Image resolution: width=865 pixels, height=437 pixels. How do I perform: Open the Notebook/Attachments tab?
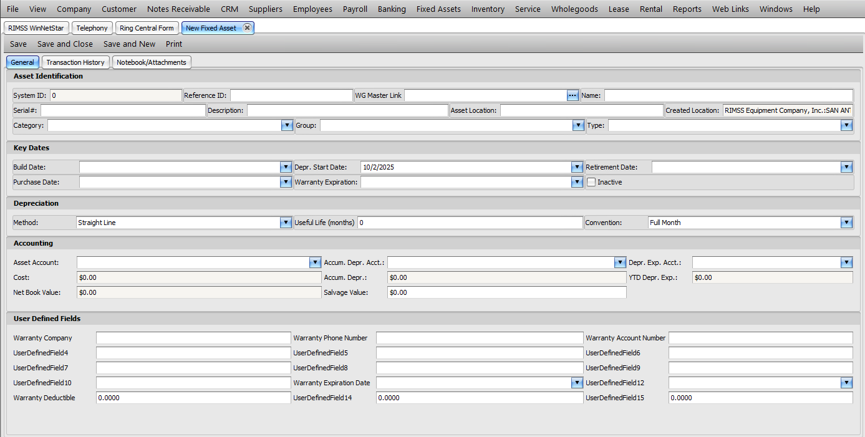coord(152,62)
